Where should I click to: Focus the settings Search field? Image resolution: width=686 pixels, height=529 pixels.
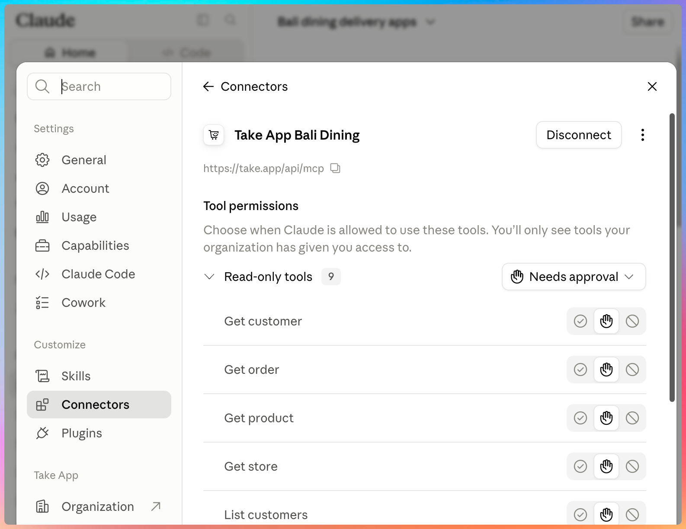point(99,86)
